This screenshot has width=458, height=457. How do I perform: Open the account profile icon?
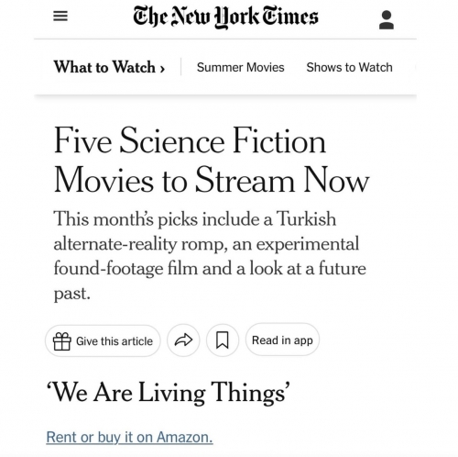(x=387, y=20)
